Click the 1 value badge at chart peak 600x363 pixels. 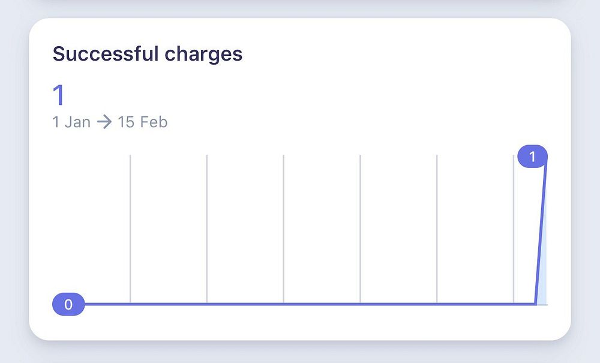(532, 157)
